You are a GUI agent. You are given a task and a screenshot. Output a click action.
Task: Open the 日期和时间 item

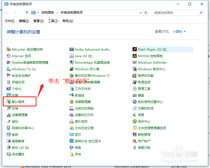coord(146,108)
